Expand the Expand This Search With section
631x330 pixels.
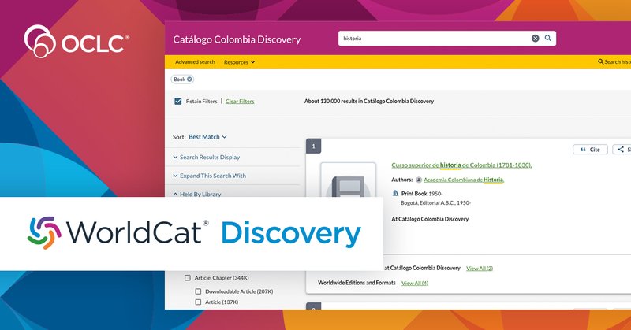[209, 176]
